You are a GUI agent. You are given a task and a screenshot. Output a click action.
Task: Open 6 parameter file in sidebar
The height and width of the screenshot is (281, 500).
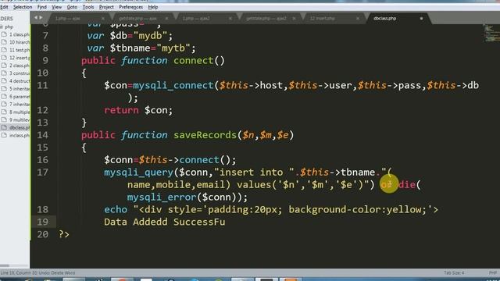[19, 97]
